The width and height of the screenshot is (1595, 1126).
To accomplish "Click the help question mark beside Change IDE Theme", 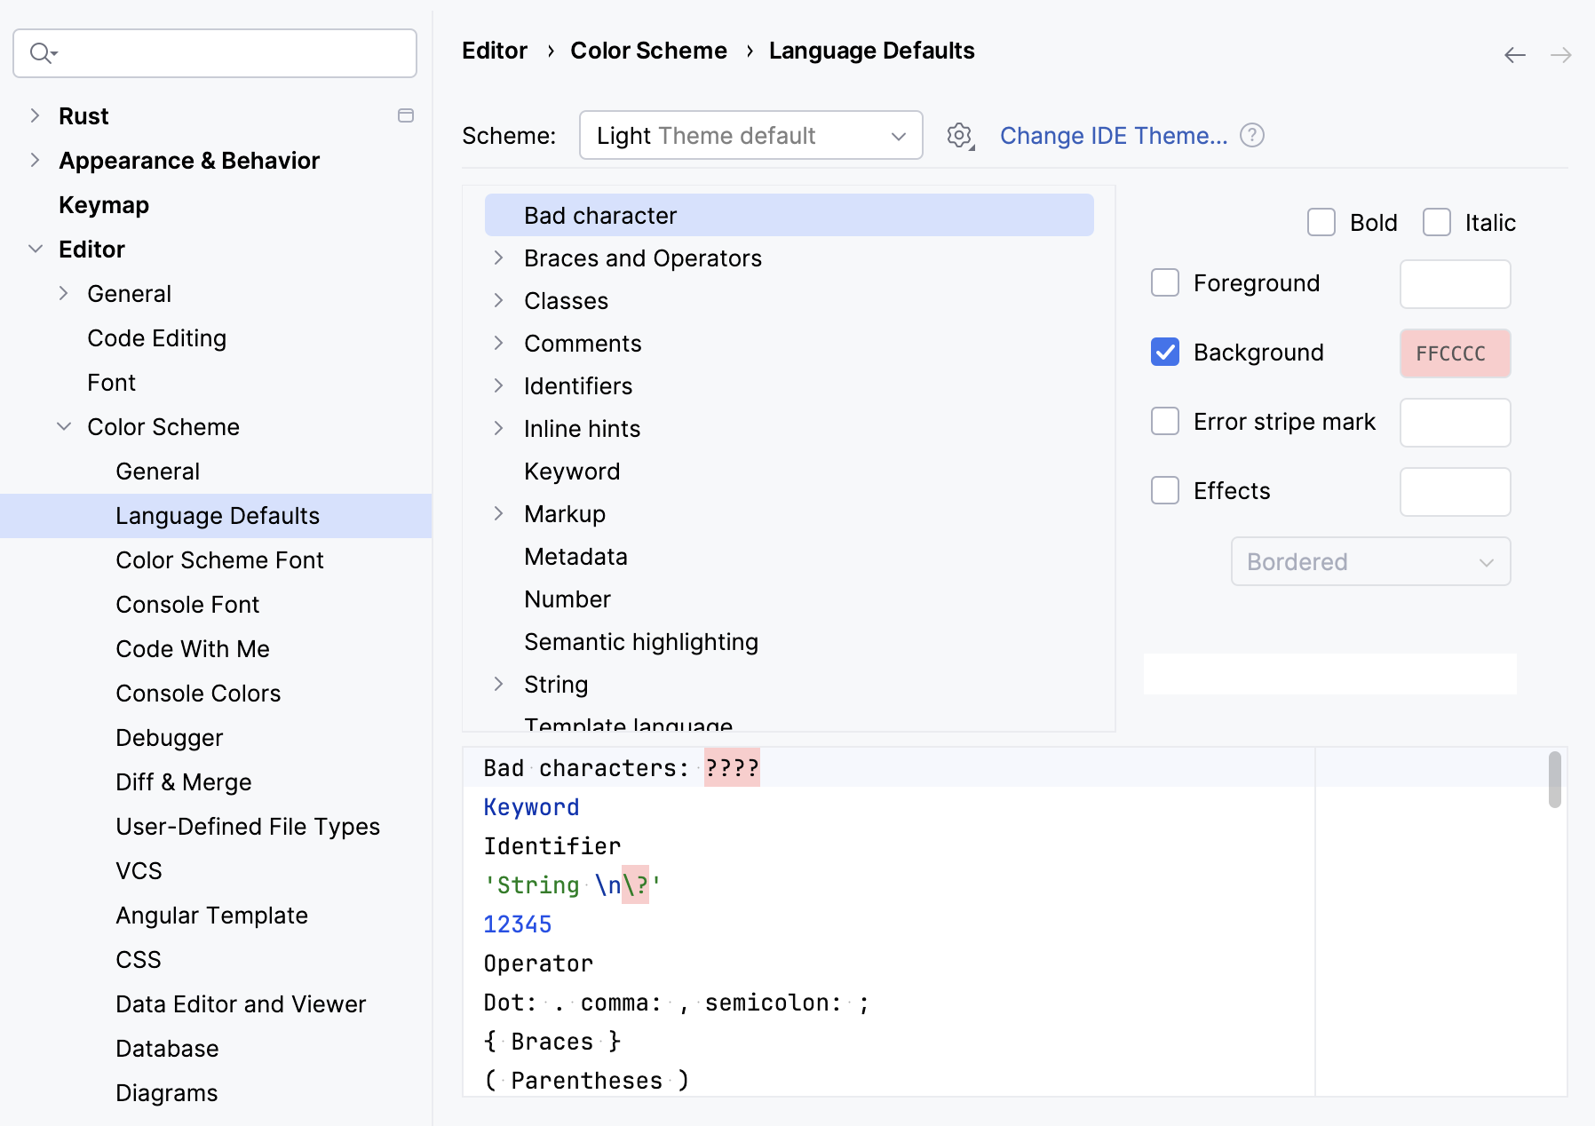I will 1252,135.
